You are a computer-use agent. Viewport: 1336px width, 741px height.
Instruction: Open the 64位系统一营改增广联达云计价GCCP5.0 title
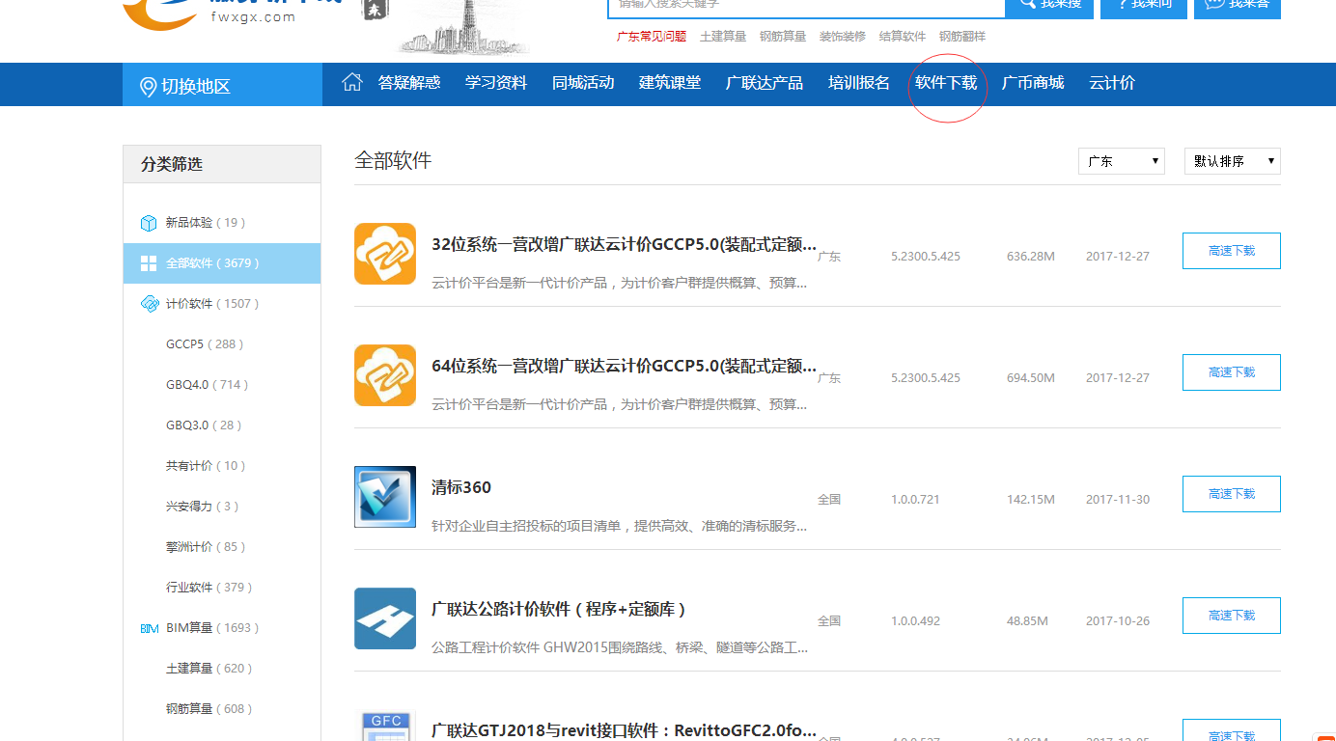[x=624, y=367]
